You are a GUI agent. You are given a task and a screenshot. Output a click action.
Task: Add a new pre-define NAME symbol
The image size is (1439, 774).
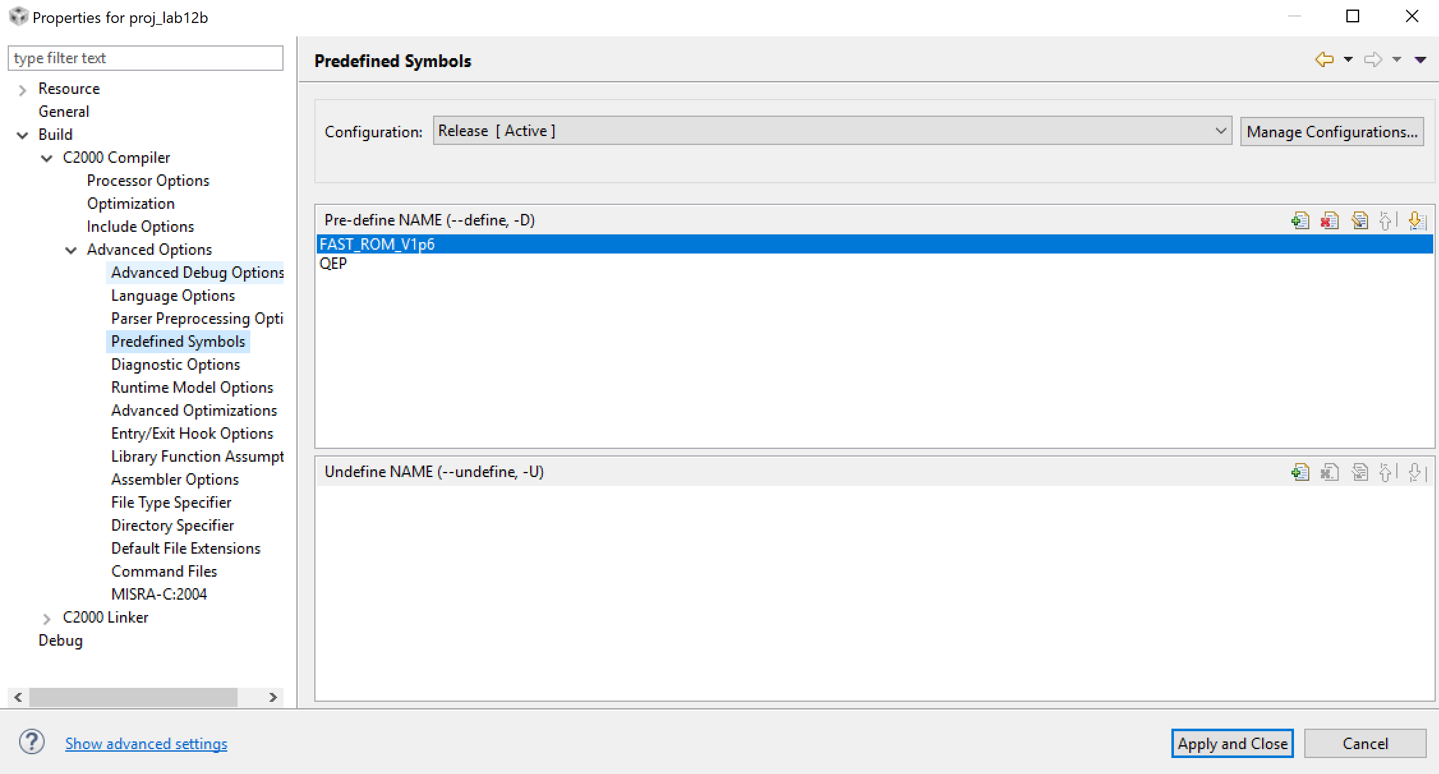tap(1300, 221)
